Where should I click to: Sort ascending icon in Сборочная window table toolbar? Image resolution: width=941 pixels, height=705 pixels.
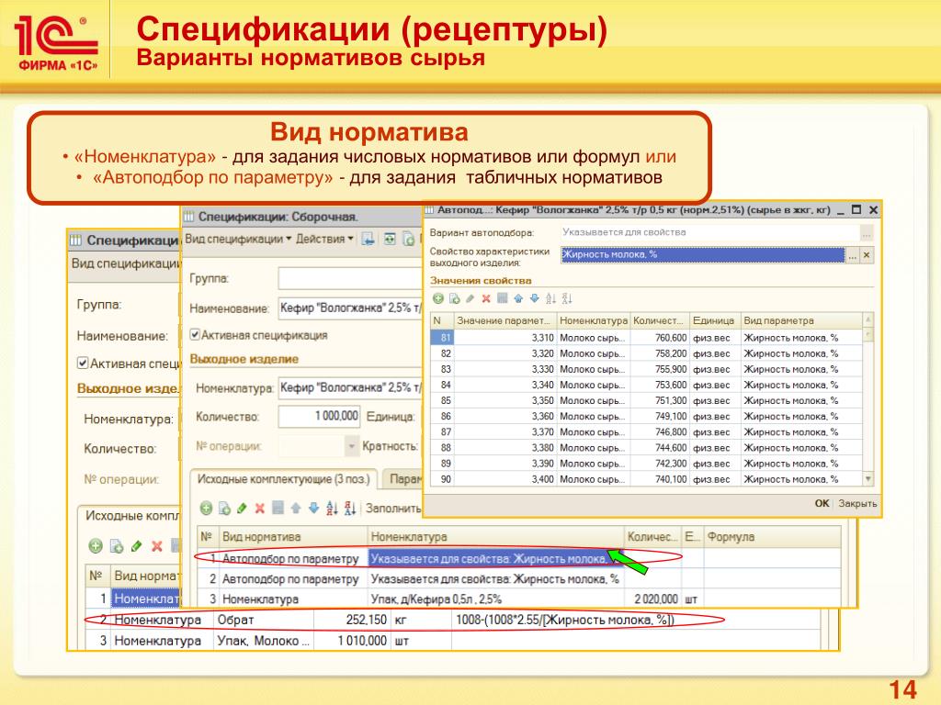(x=332, y=509)
